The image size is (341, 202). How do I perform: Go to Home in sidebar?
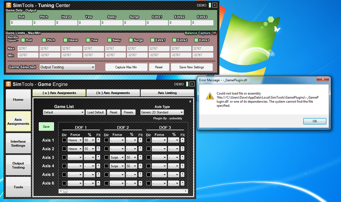pyautogui.click(x=18, y=99)
